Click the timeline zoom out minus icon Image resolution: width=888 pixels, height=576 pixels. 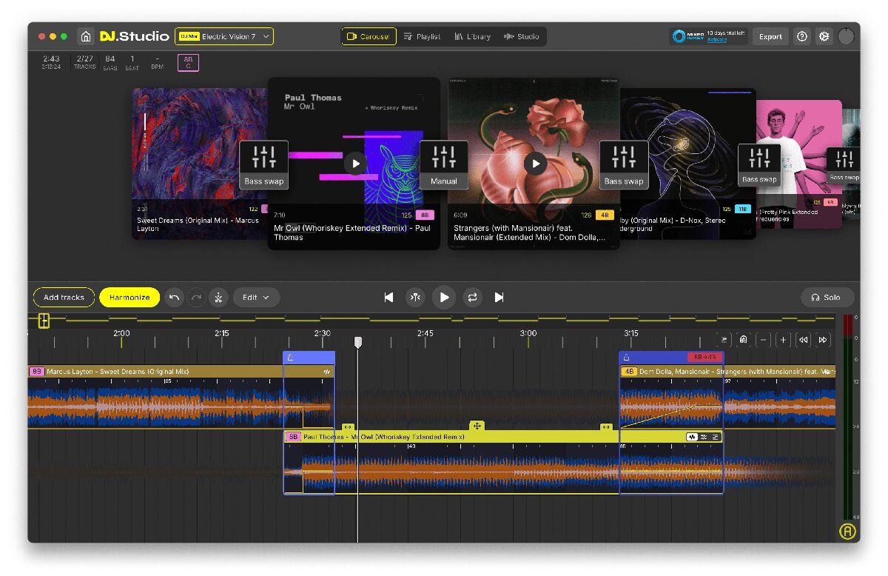[764, 340]
